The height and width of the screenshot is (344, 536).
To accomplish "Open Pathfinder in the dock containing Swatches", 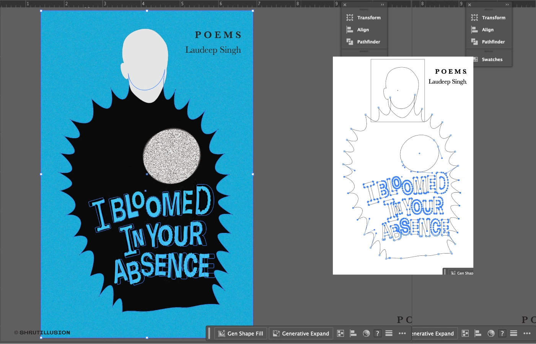I will point(489,42).
